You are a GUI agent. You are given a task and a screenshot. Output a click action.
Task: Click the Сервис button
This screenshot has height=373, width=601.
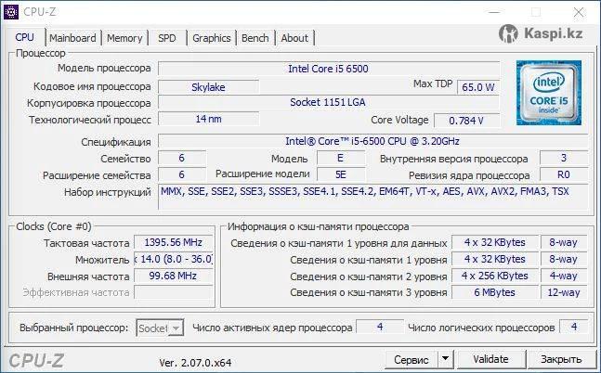pos(411,359)
